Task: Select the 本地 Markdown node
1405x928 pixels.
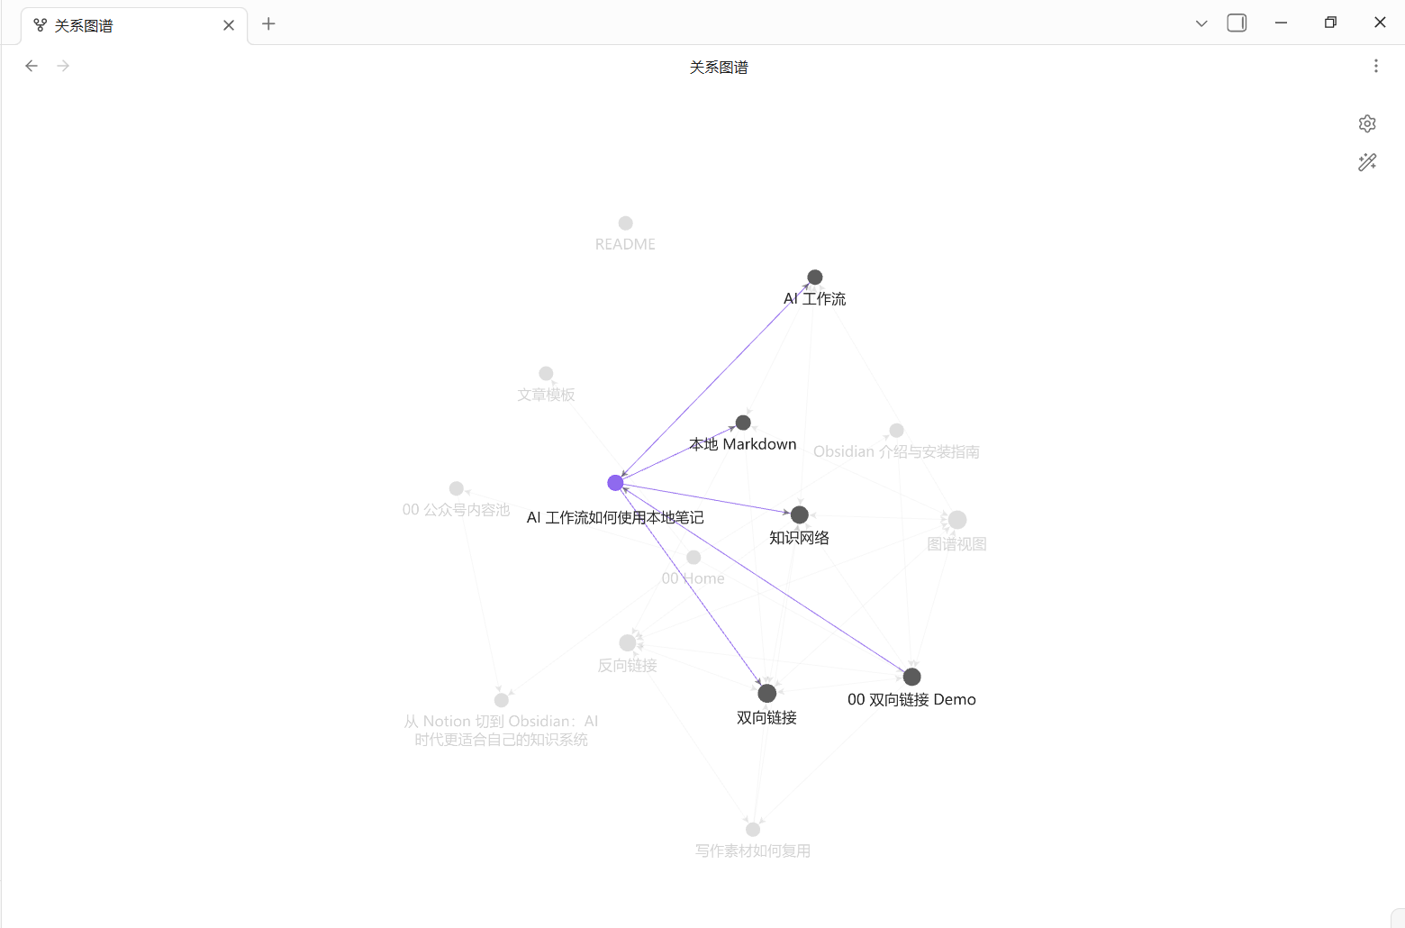Action: coord(743,423)
